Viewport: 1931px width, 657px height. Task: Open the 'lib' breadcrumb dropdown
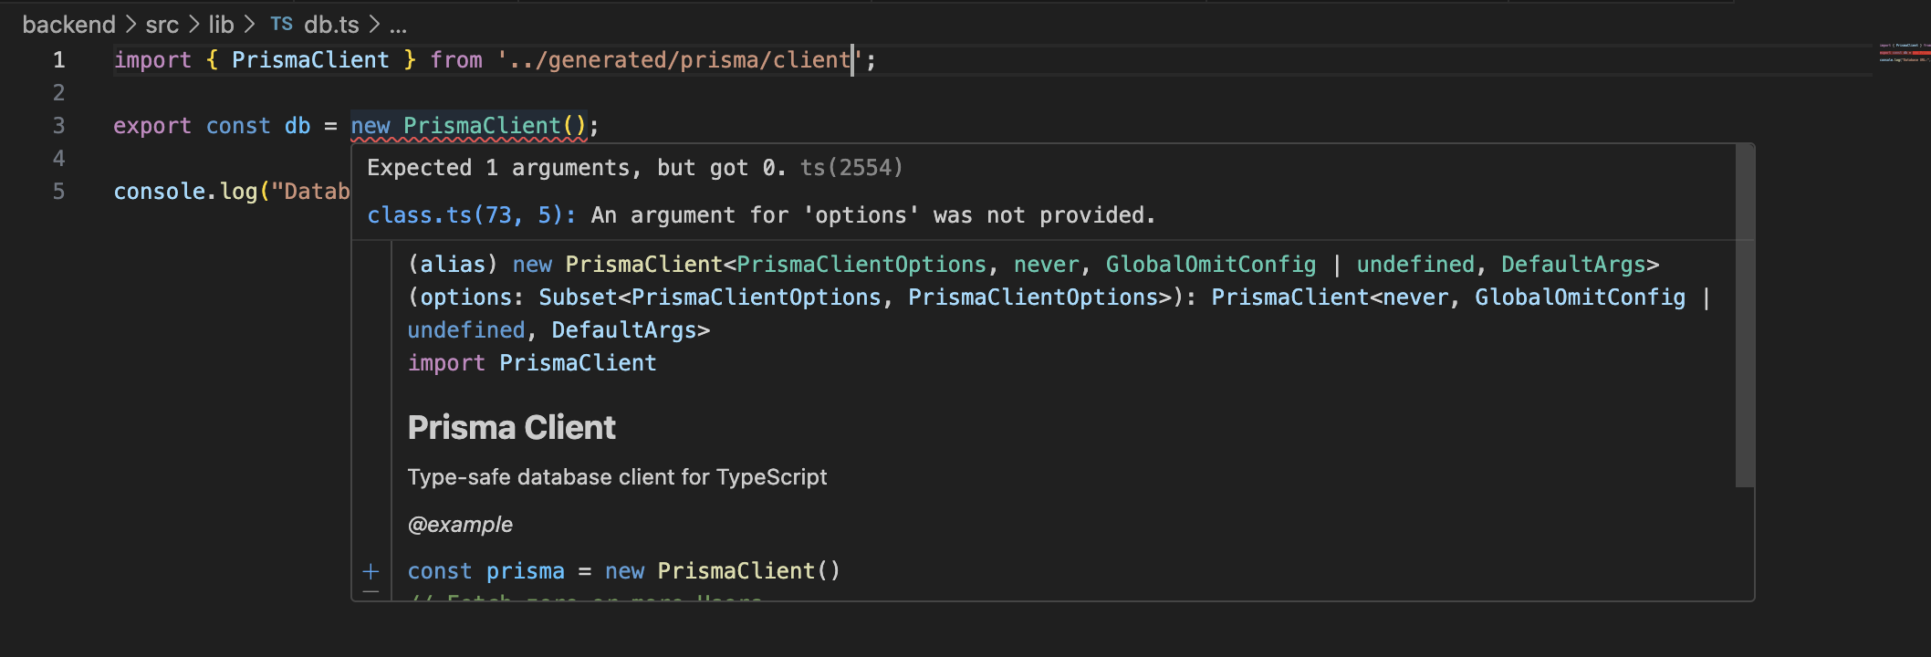click(x=221, y=25)
